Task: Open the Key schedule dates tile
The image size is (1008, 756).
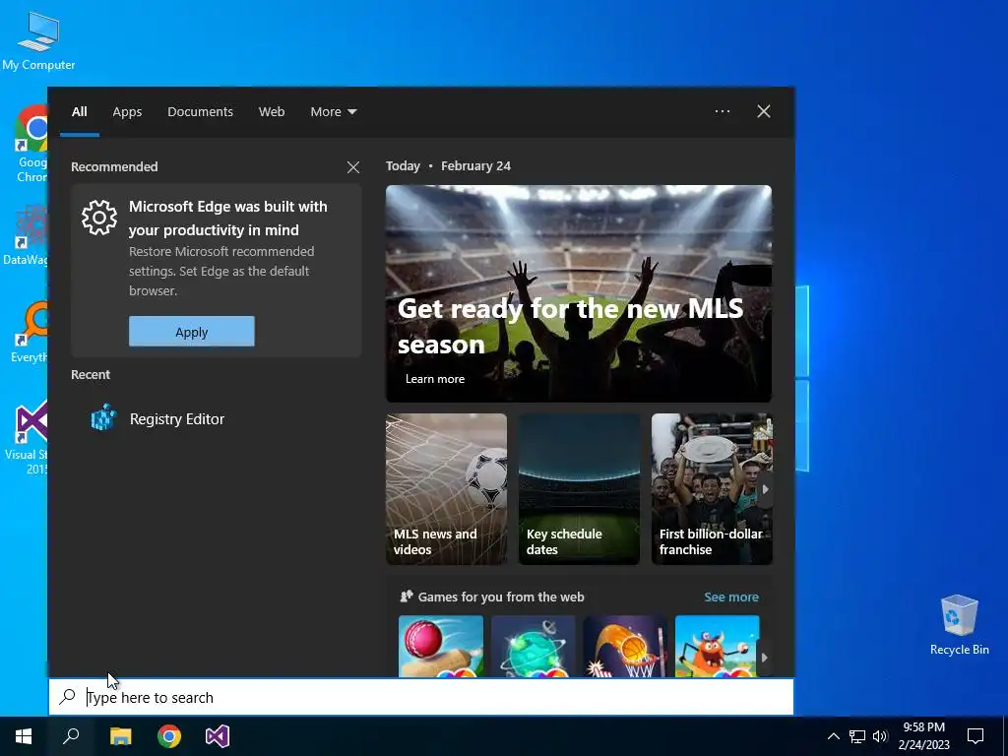Action: [x=579, y=489]
